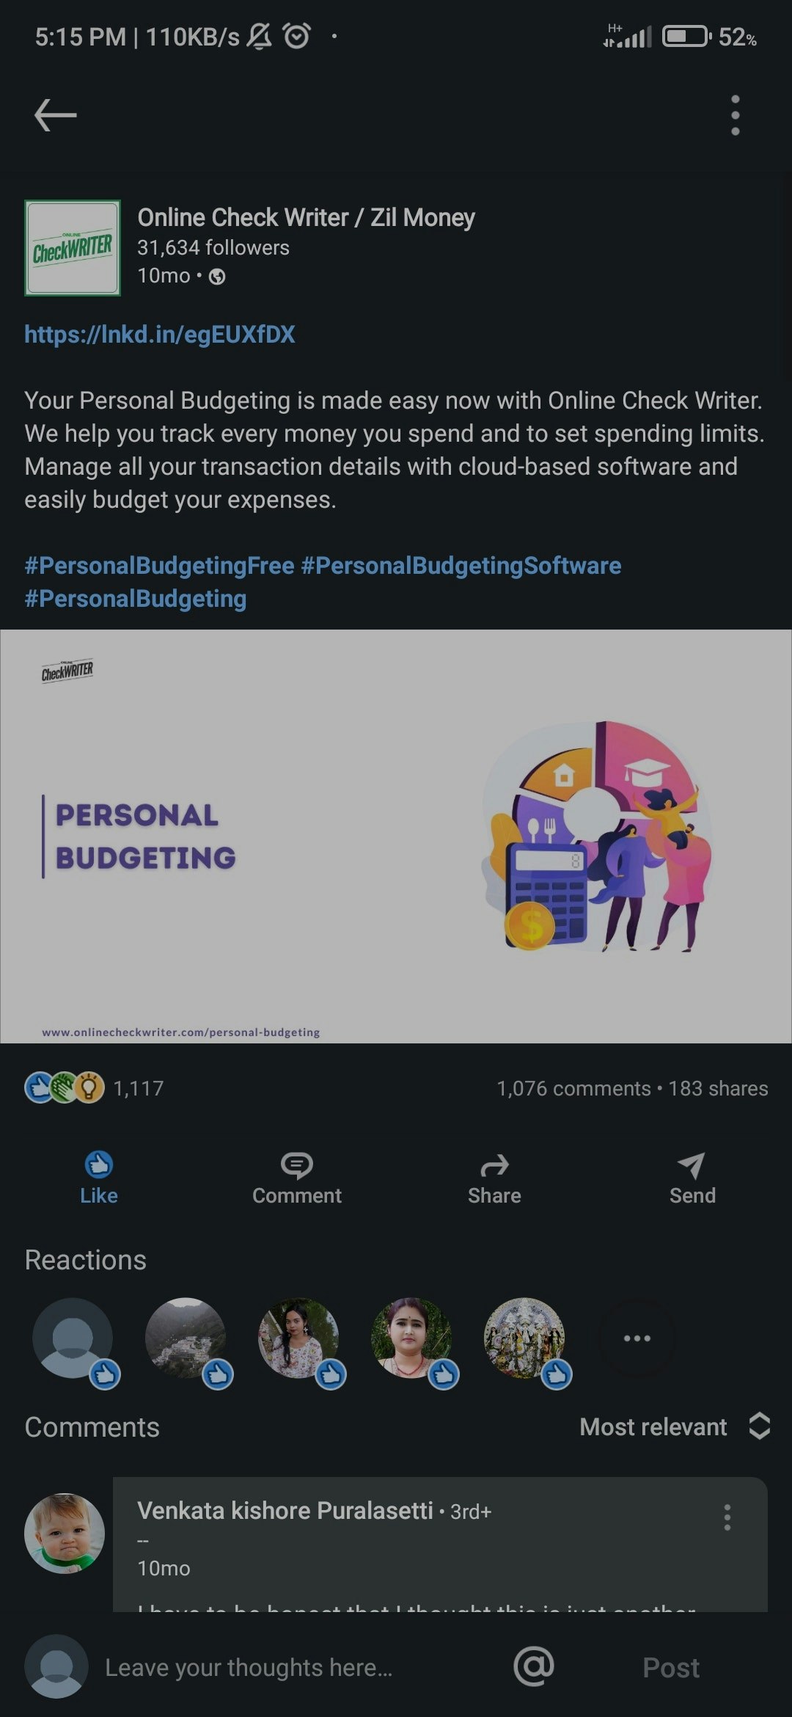Open Online Check Writer company logo
Viewport: 792px width, 1717px height.
pyautogui.click(x=73, y=248)
